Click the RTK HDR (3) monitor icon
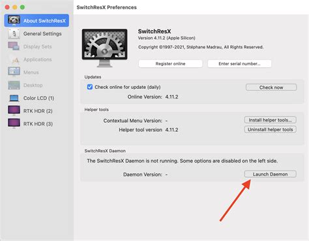The image size is (309, 241). (x=14, y=123)
